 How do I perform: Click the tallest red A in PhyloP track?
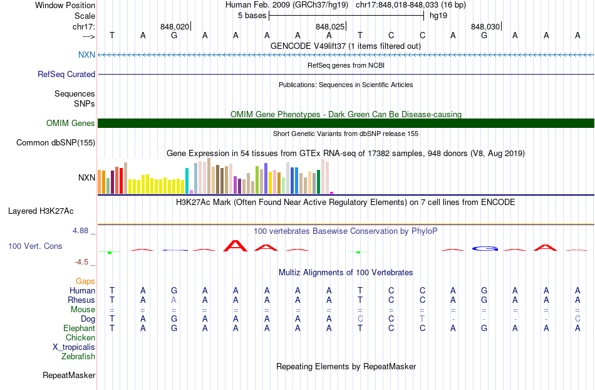pyautogui.click(x=235, y=246)
